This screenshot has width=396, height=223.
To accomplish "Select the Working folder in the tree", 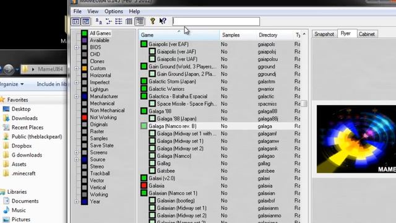I will pyautogui.click(x=99, y=195).
